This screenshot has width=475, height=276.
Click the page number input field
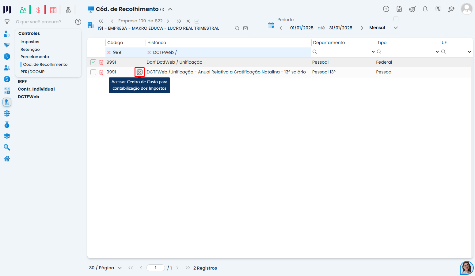tap(156, 268)
